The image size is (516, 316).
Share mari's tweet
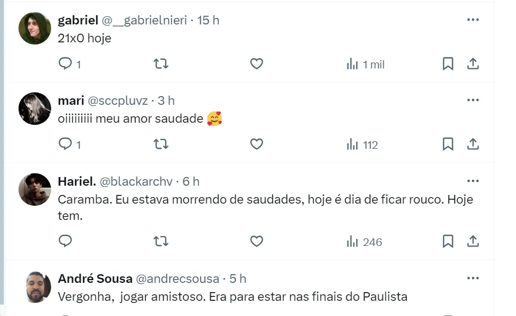pyautogui.click(x=473, y=144)
